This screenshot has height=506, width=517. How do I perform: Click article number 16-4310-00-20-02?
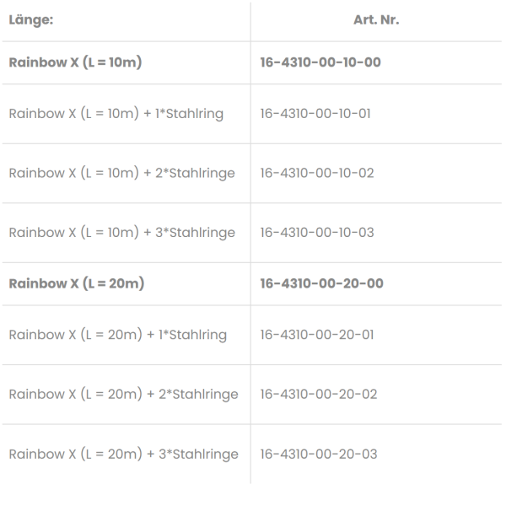tap(319, 394)
